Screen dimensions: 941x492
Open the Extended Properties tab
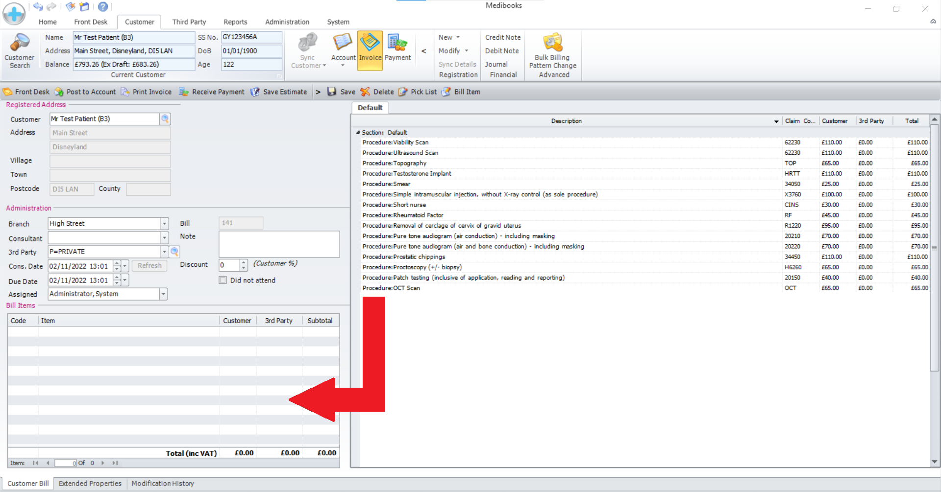coord(90,484)
